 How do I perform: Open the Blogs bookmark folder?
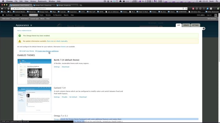(x=53, y=12)
